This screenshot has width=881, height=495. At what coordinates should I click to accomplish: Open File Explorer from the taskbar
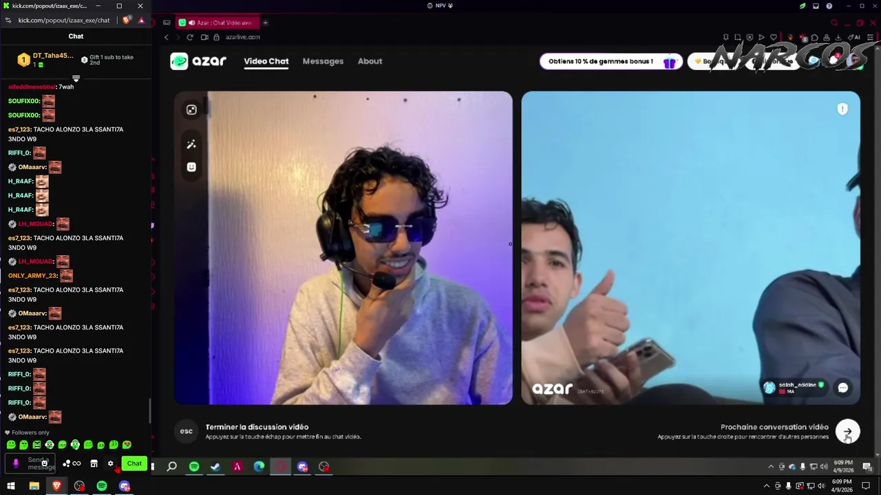tap(34, 486)
